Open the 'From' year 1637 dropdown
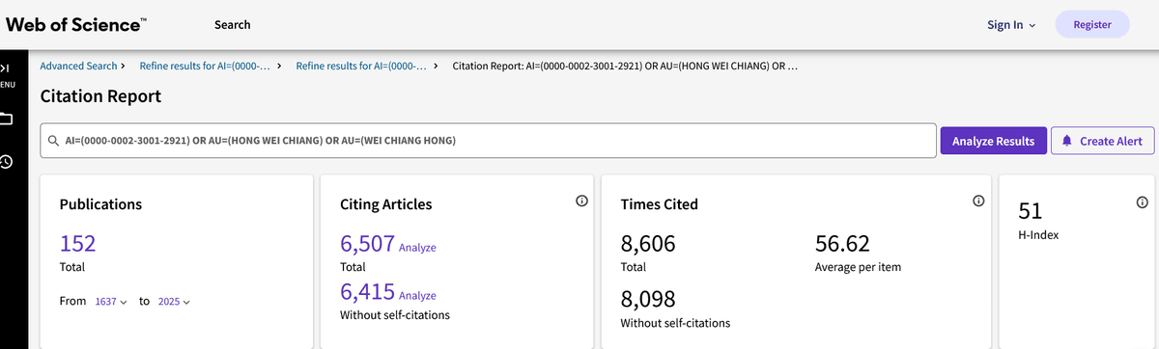Image resolution: width=1159 pixels, height=349 pixels. (x=111, y=302)
